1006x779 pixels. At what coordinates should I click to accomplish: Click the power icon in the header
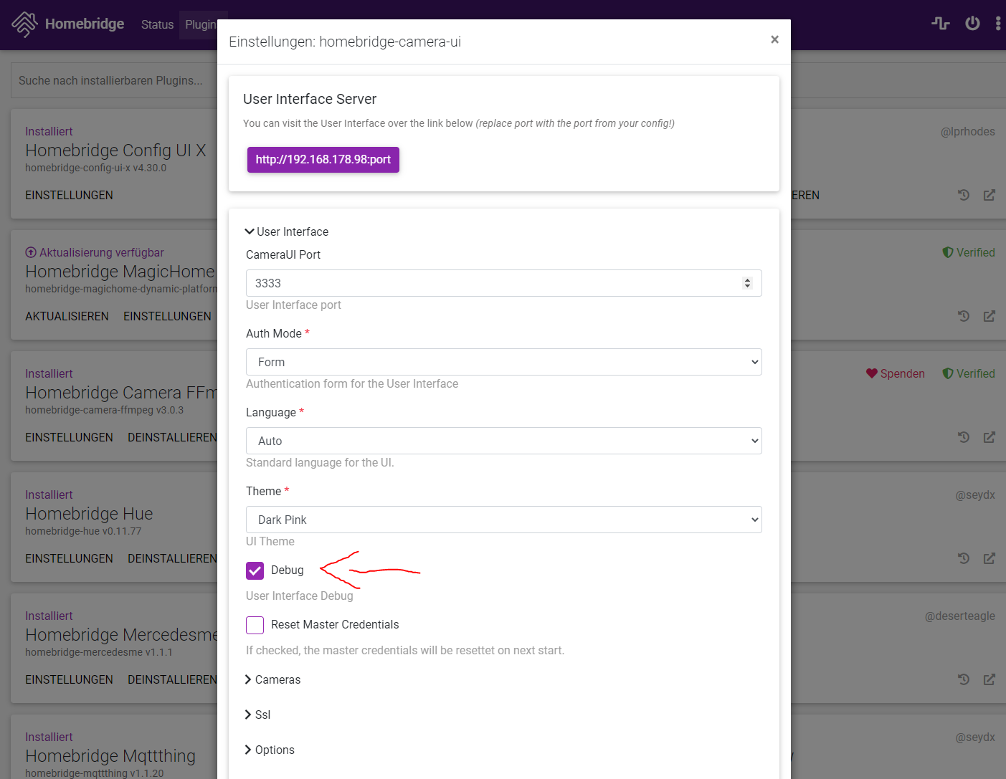[x=972, y=24]
